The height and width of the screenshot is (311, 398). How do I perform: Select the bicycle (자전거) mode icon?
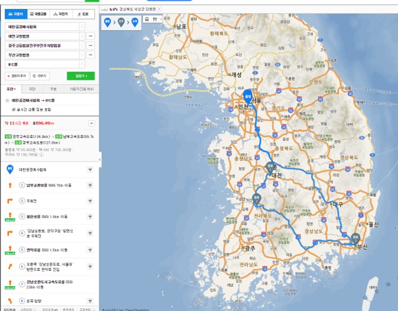pyautogui.click(x=60, y=14)
